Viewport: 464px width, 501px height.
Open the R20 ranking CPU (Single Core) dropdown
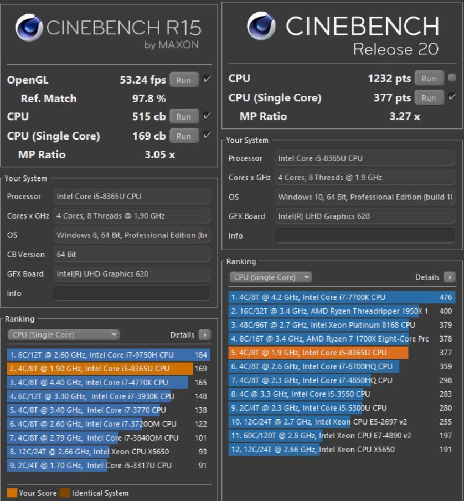tap(270, 277)
